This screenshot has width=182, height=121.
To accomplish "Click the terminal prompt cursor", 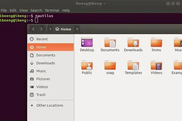I will click(x=36, y=20).
